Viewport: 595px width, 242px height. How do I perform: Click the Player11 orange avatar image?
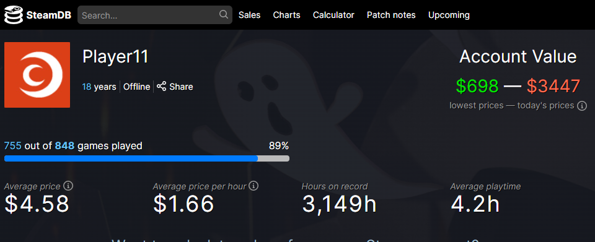37,75
